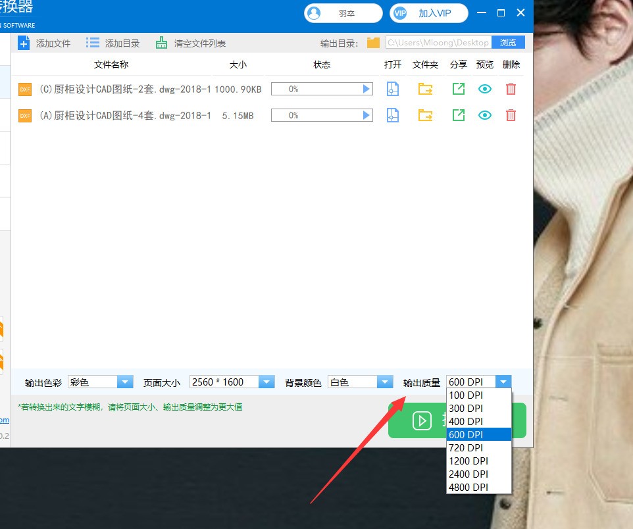Viewport: 633px width, 529px height.
Task: Start conversion of first file using play arrow
Action: point(367,89)
